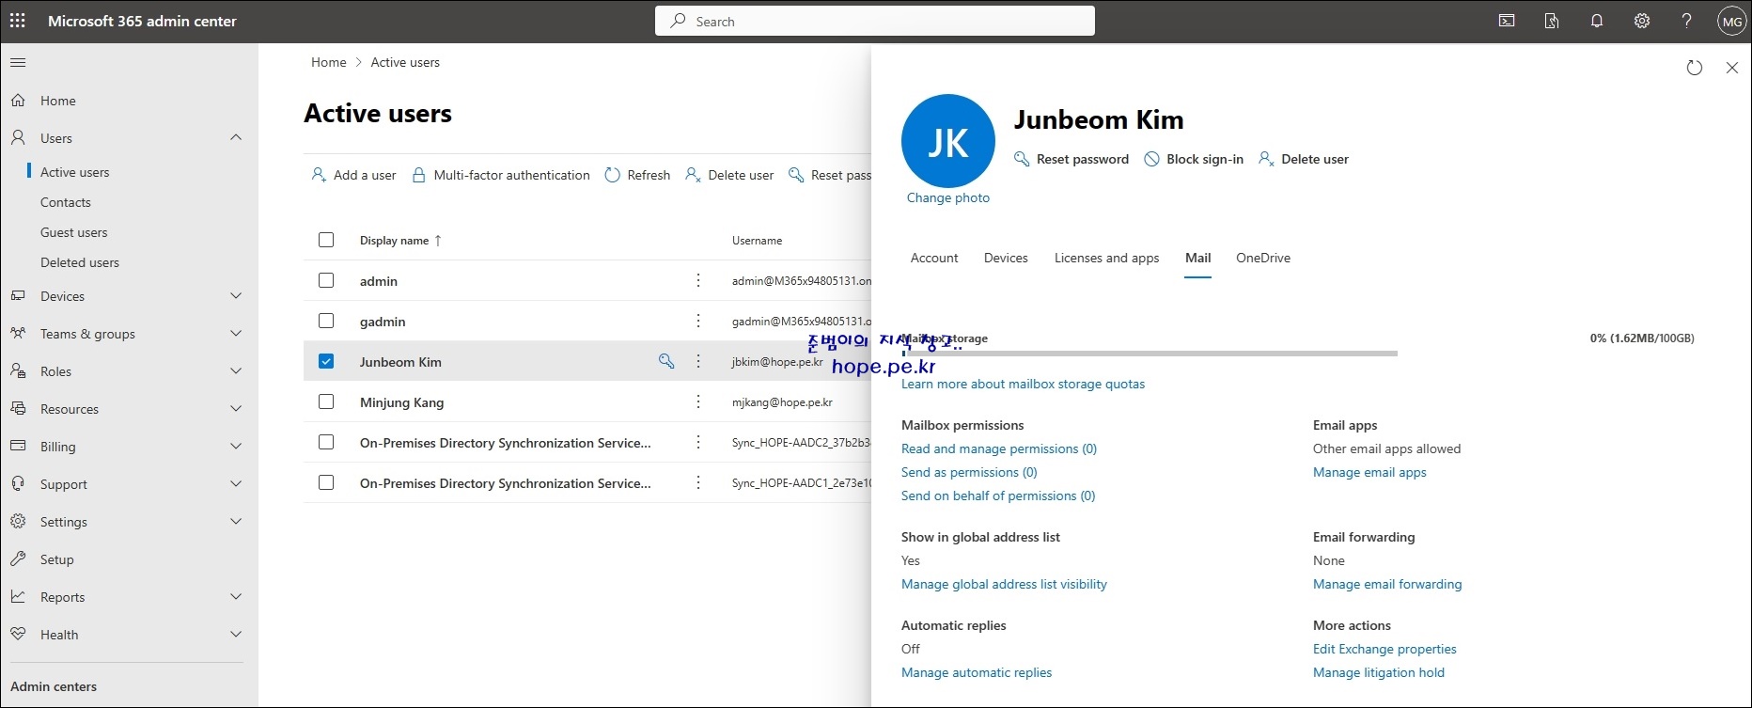
Task: Open the What's new icon in header
Action: [x=1552, y=21]
